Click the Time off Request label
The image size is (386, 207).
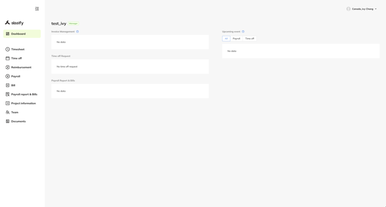61,56
